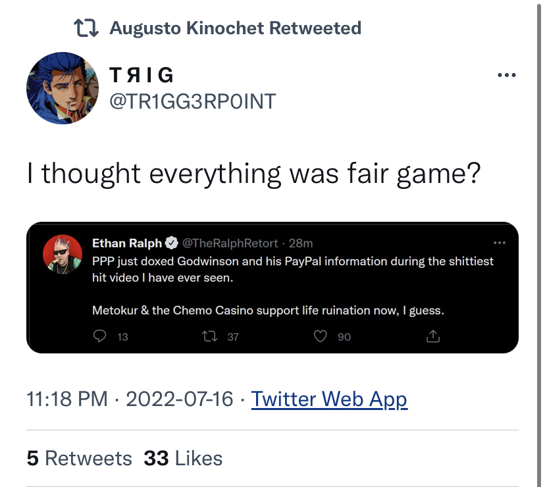This screenshot has width=545, height=487.
Task: Click the 11:18 PM timestamp
Action: click(x=67, y=399)
